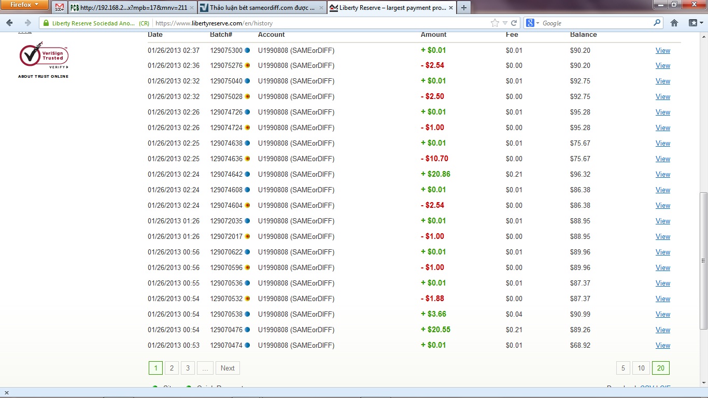The width and height of the screenshot is (708, 398).
Task: Click the orange dot beside batch 129074724
Action: (247, 127)
